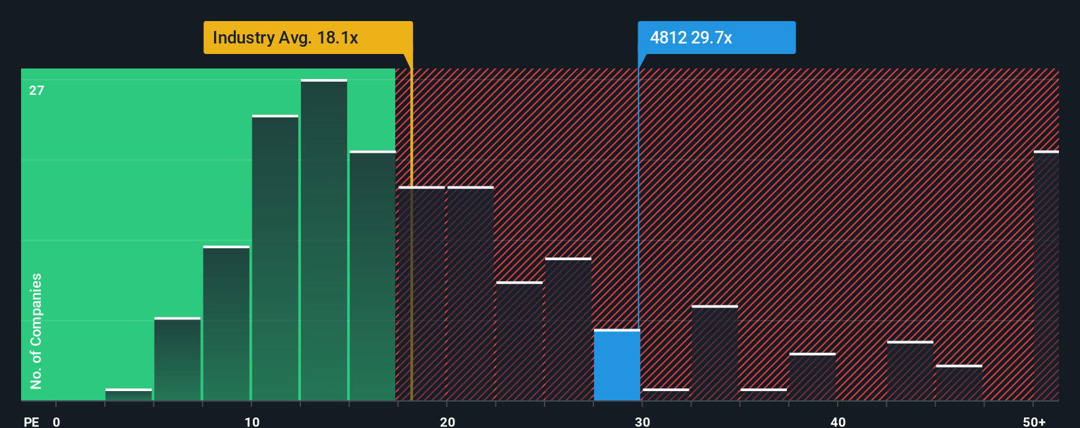This screenshot has height=428, width=1080.
Task: Click the bar between PE 42 and 45
Action: (910, 371)
